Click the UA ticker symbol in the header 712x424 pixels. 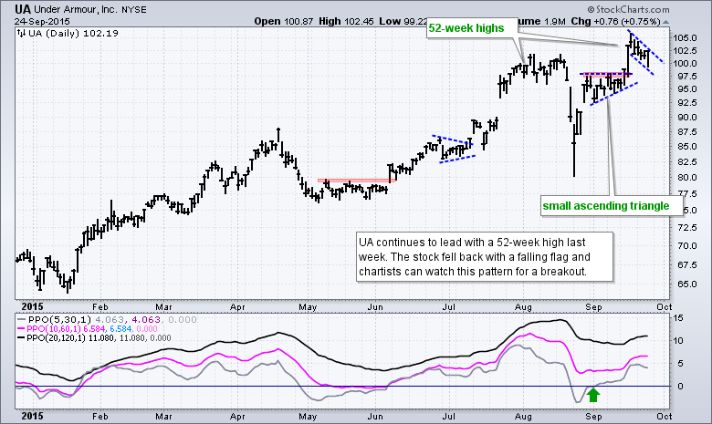point(22,10)
